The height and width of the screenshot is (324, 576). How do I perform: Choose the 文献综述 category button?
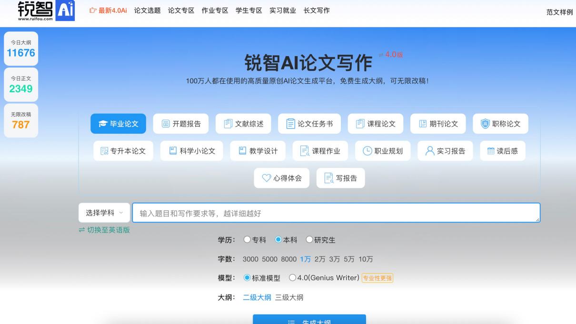click(243, 124)
